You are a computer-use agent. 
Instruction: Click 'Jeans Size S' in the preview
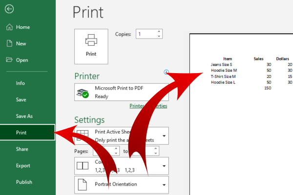[221, 64]
